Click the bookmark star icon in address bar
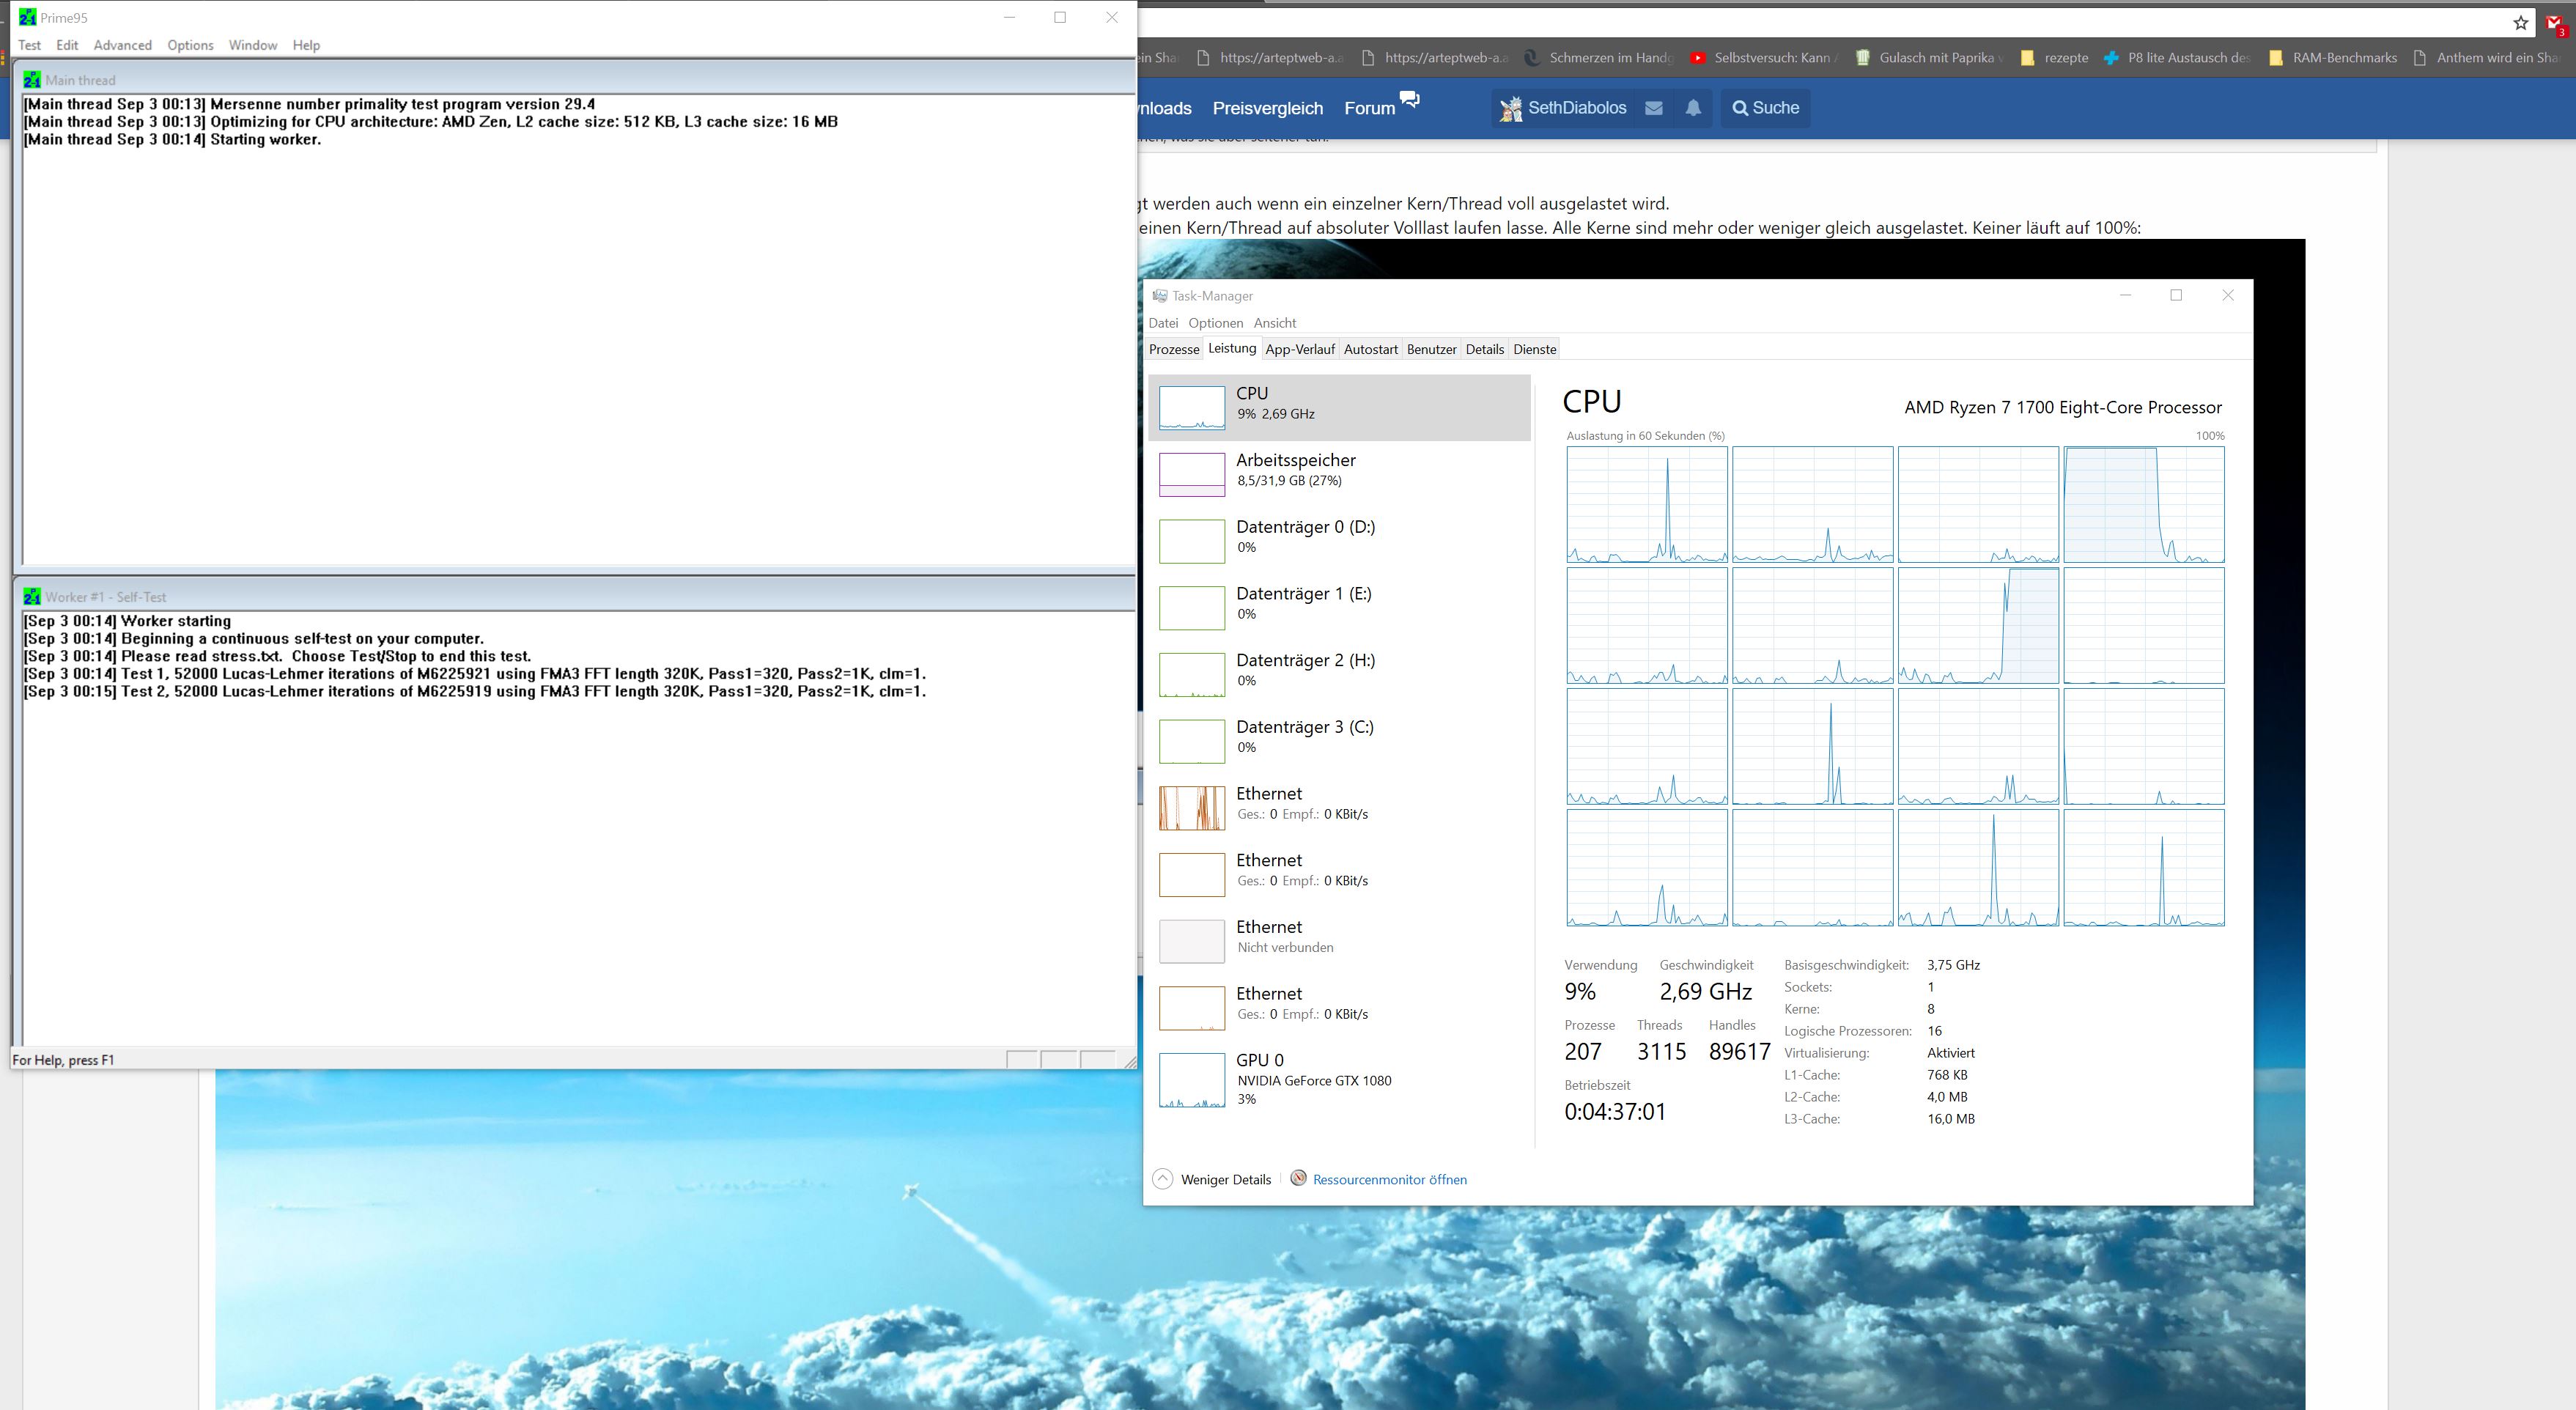Viewport: 2576px width, 1410px height. [x=2520, y=22]
